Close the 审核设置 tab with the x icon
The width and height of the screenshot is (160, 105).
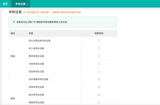(27, 4)
